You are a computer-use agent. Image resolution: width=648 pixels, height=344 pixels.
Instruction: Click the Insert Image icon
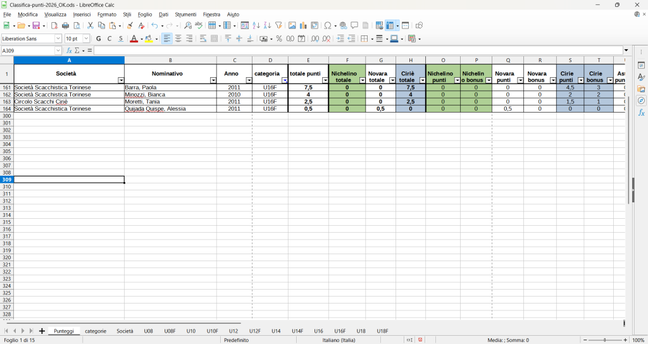click(292, 26)
